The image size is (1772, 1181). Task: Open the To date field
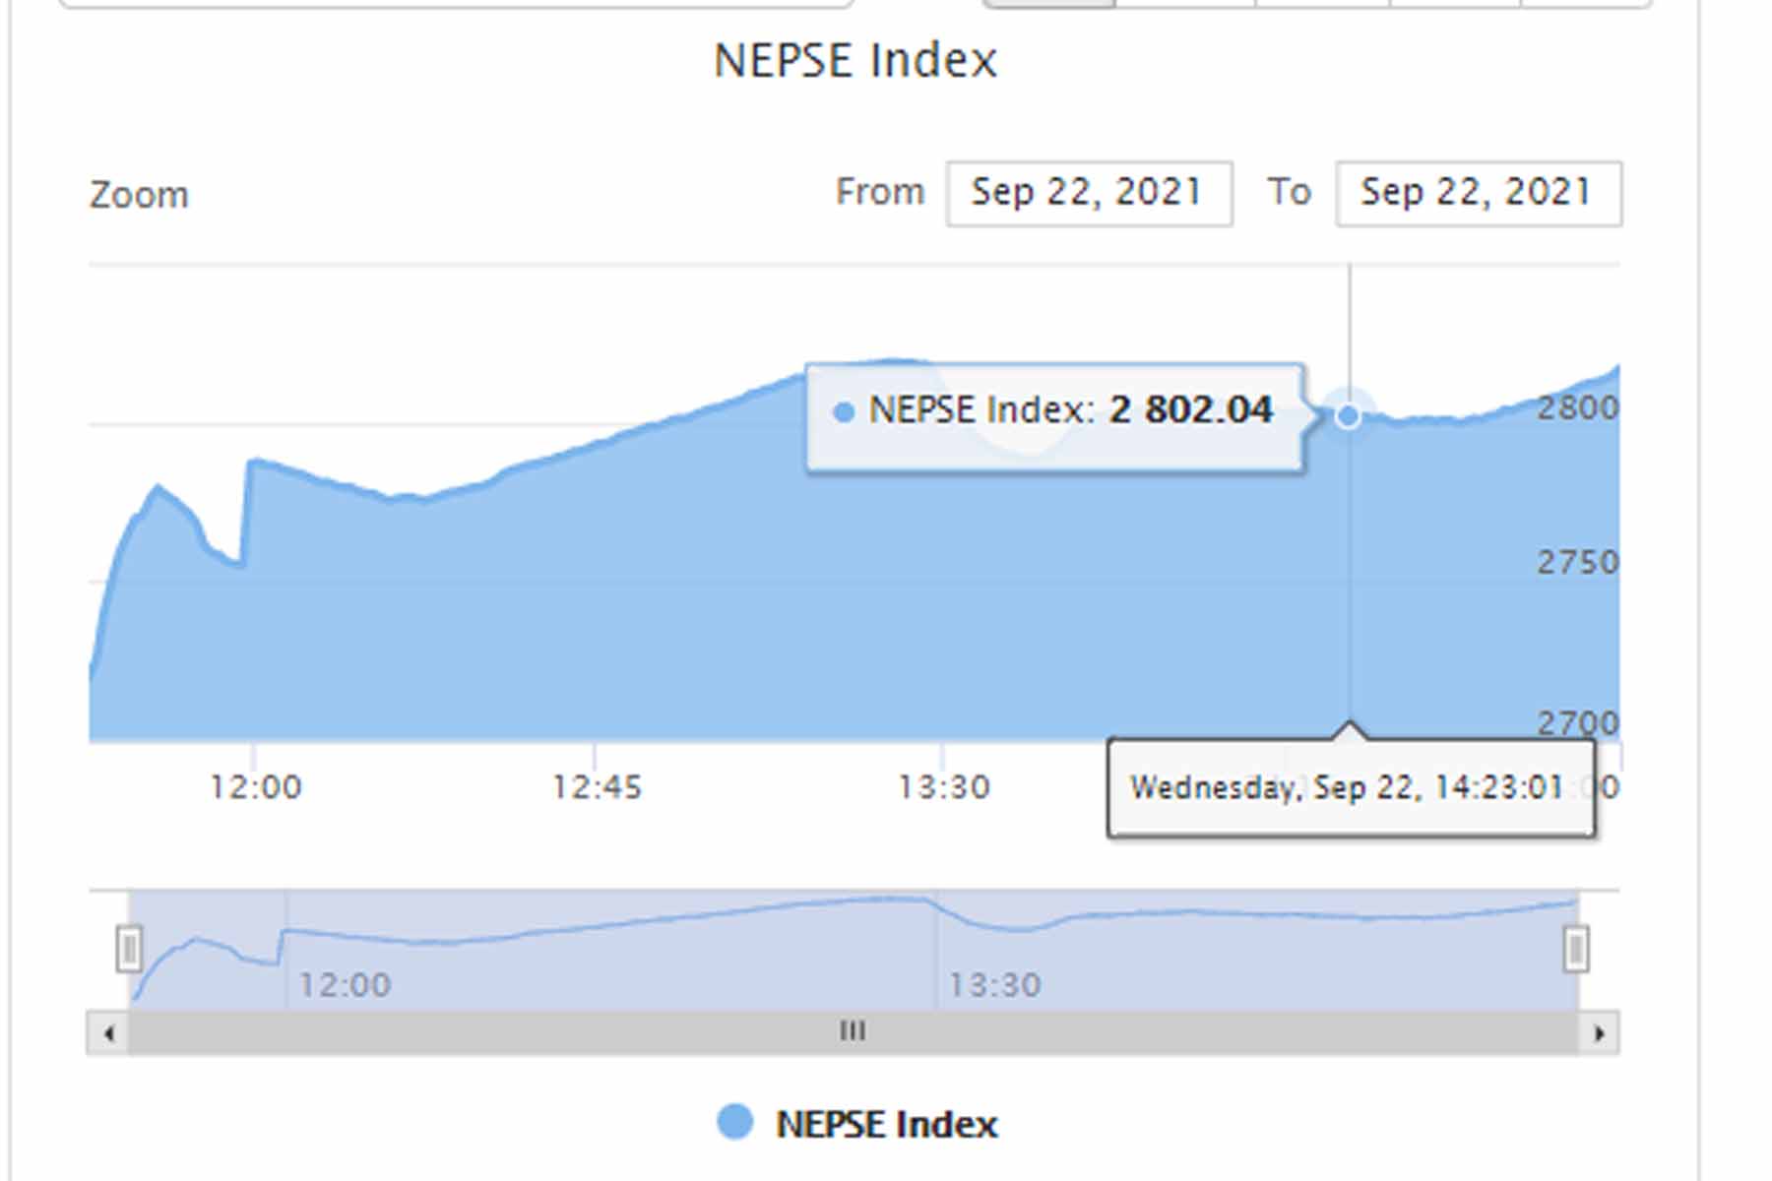click(1478, 193)
